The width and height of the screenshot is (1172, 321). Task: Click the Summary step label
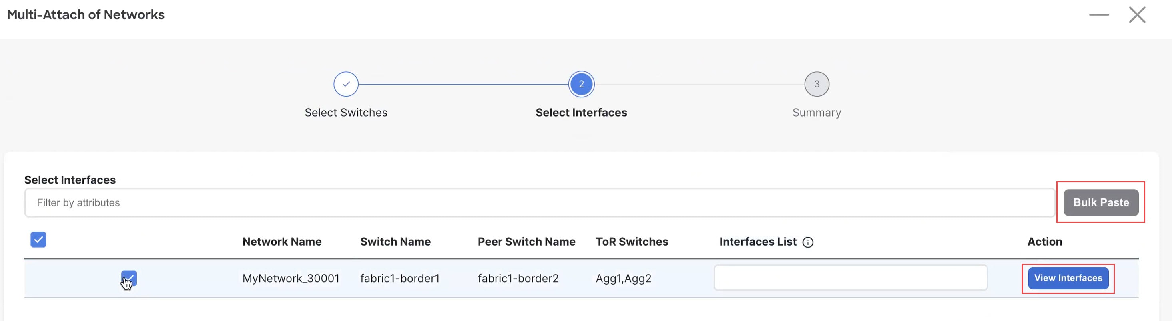tap(817, 113)
